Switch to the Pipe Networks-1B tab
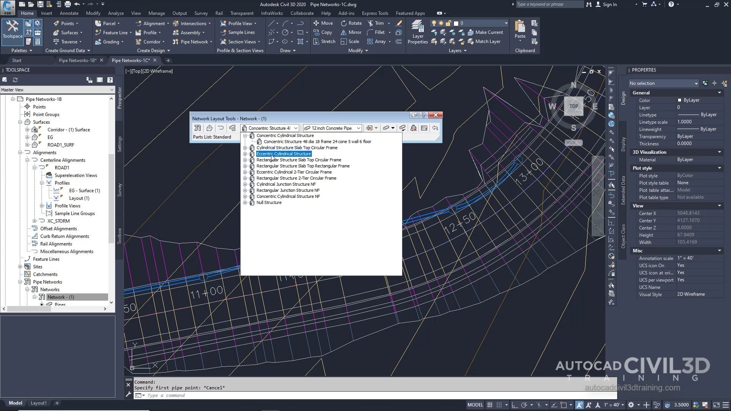The height and width of the screenshot is (411, 731). click(78, 60)
